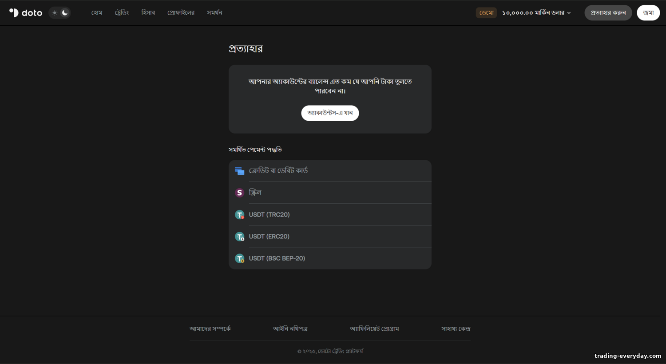Click the USDT ERC20 coin icon
The image size is (666, 364).
[239, 237]
